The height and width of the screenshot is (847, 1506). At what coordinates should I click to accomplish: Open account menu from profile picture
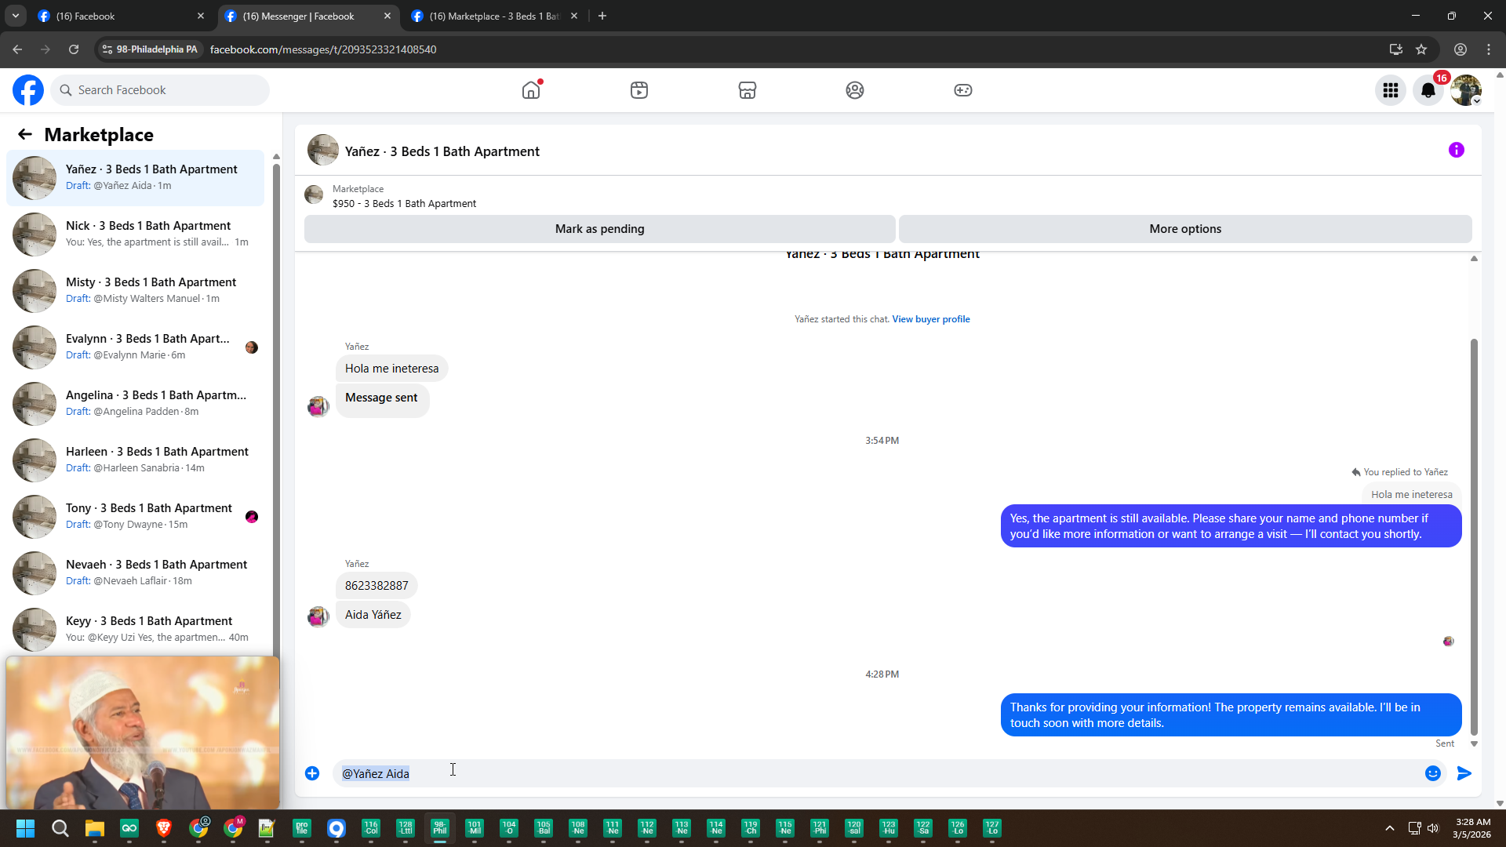1466,90
